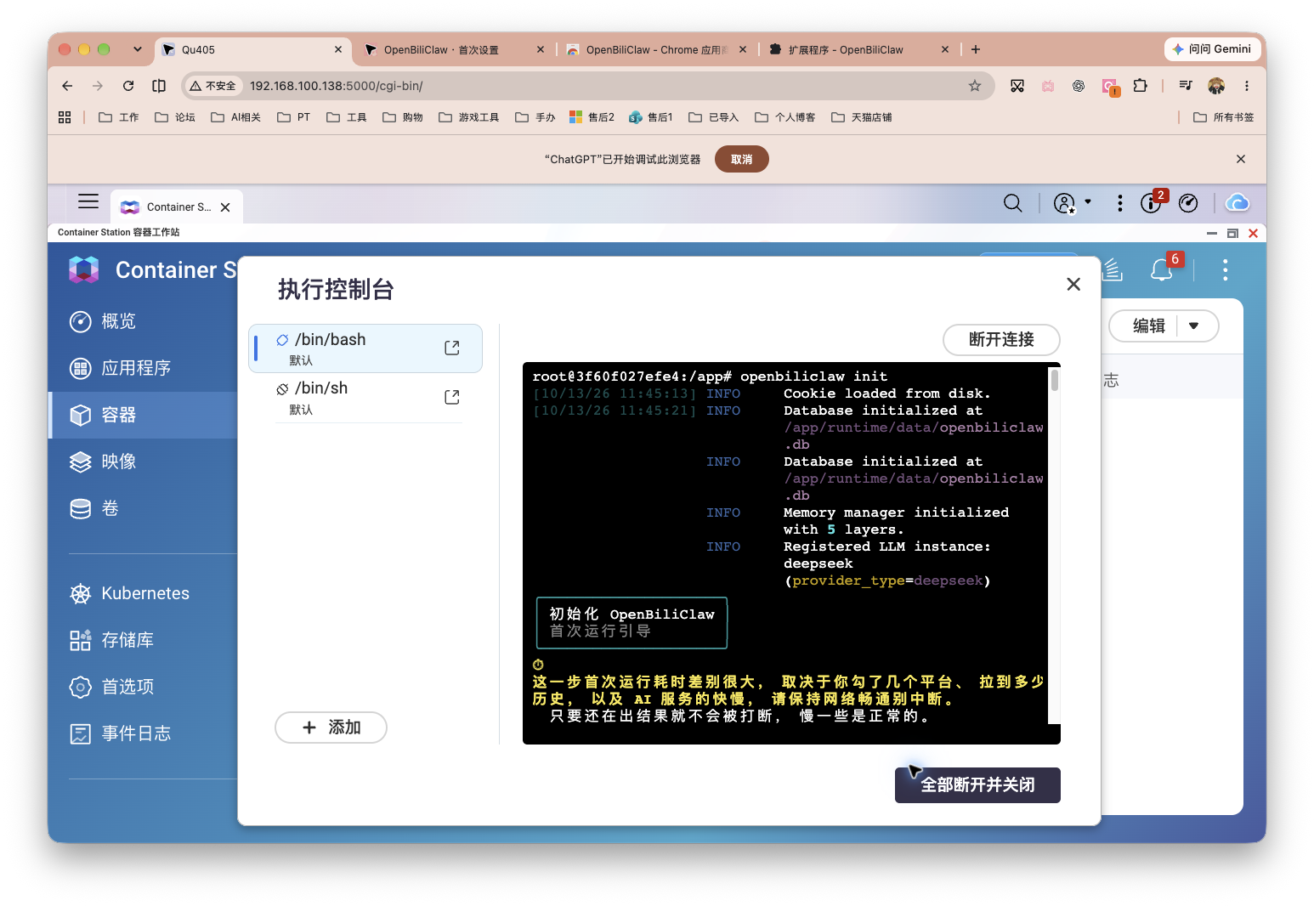Expand the user account dropdown arrow

tap(1088, 202)
